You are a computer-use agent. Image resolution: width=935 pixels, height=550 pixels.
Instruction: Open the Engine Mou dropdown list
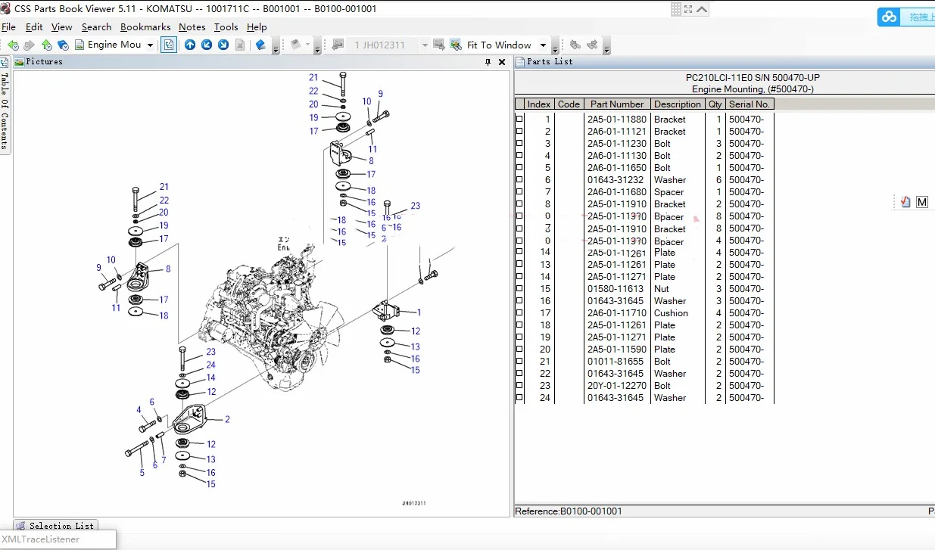coord(150,45)
